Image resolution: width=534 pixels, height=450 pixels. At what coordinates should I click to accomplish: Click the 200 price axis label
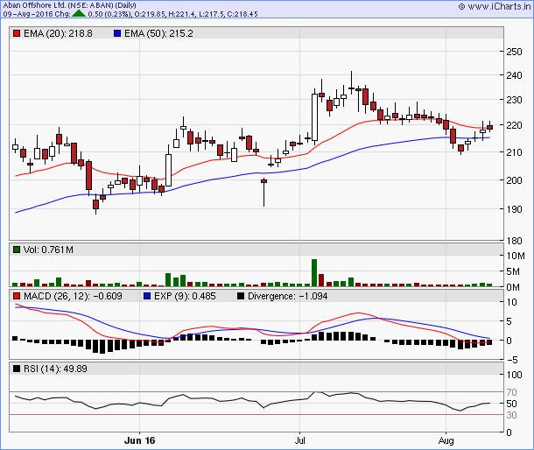514,180
